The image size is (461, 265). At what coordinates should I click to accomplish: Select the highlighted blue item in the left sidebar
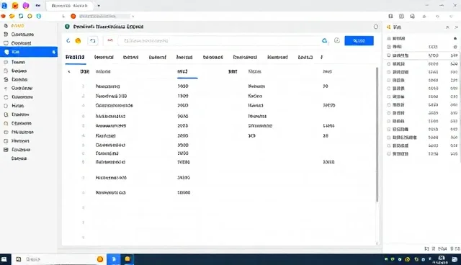click(x=29, y=52)
